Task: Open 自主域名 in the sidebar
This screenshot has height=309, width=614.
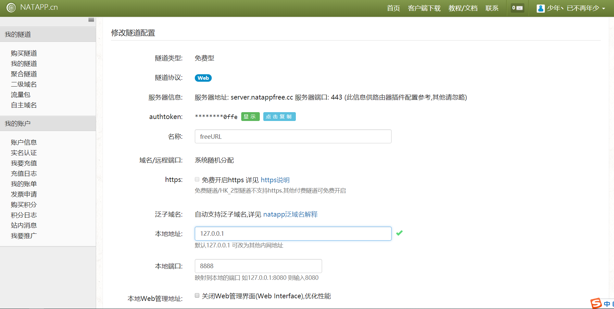Action: pyautogui.click(x=24, y=105)
